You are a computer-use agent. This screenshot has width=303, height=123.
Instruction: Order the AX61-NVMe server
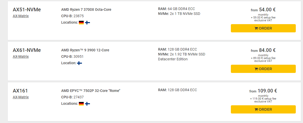pyautogui.click(x=263, y=69)
